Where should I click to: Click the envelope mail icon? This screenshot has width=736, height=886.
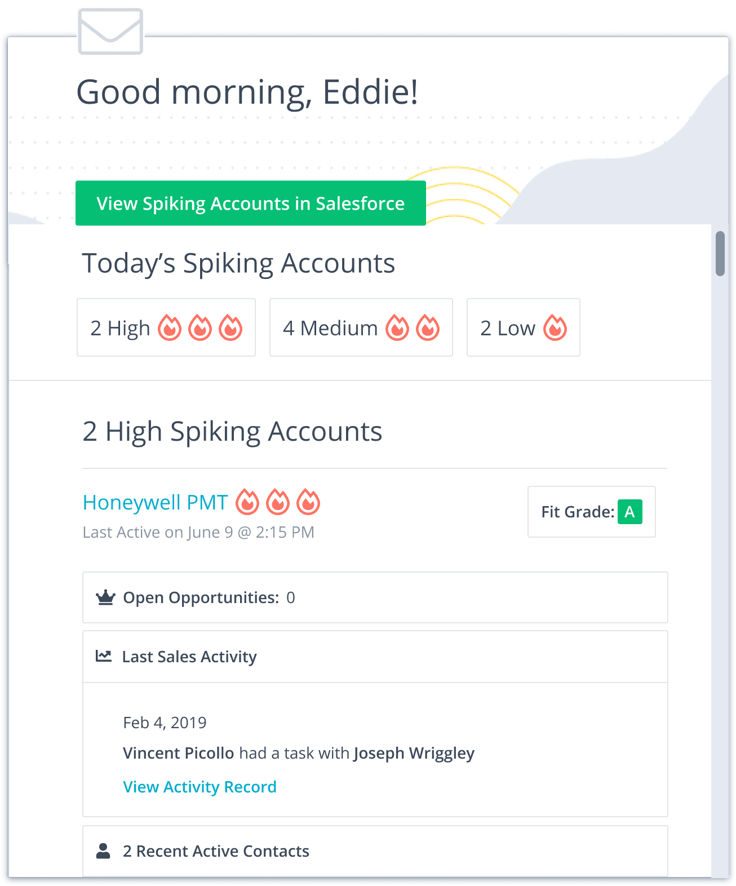click(x=110, y=32)
